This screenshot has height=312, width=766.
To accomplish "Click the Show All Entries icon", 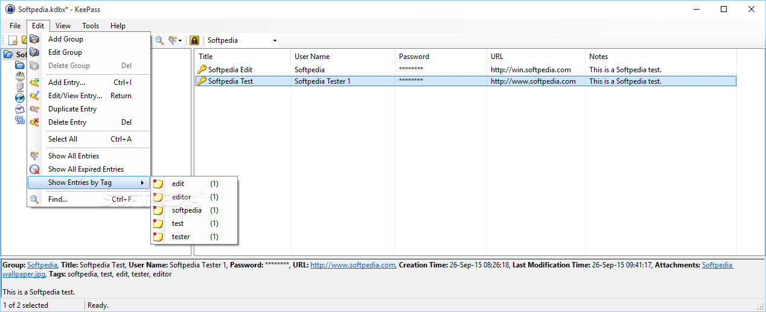I will point(35,156).
